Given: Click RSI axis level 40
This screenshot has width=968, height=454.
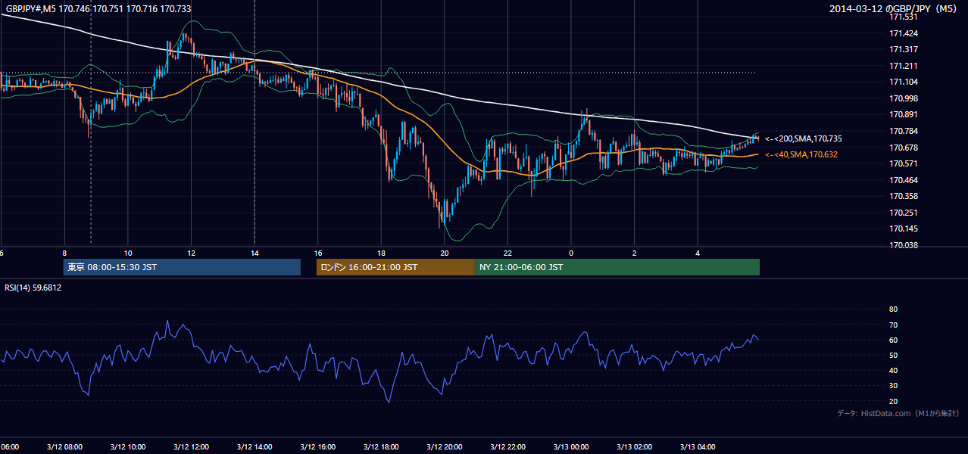Looking at the screenshot, I should [893, 370].
